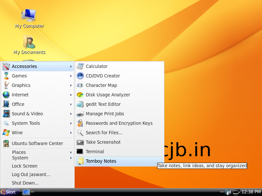Click the Ubuntu Software Center icon
Image resolution: width=262 pixels, height=196 pixels.
click(6, 143)
